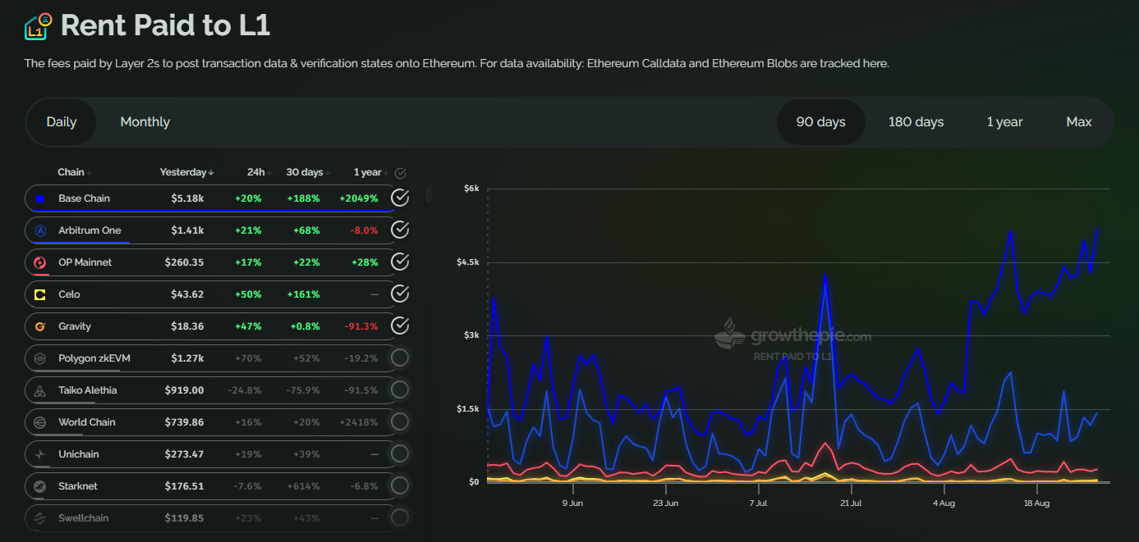This screenshot has width=1139, height=542.
Task: Click the chain list scrollbar handle
Action: (x=428, y=194)
